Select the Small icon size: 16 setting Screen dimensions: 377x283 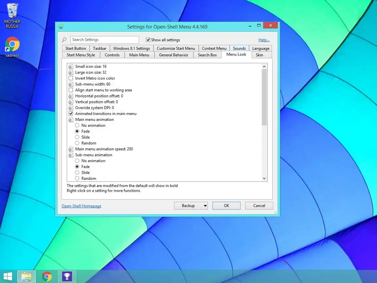[91, 66]
